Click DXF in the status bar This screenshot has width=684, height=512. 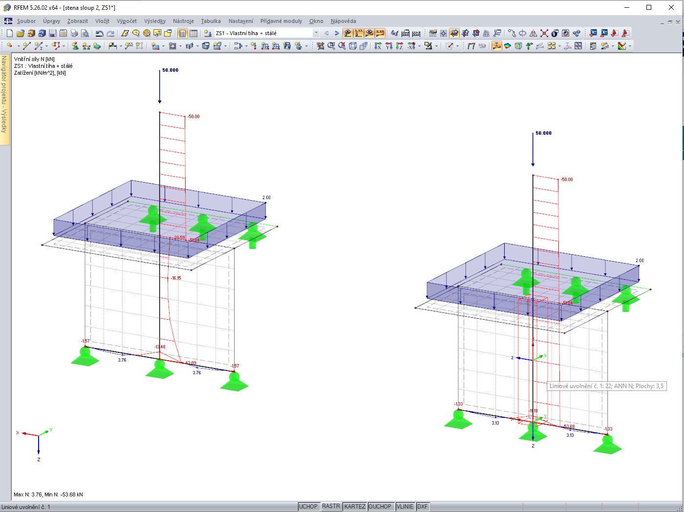422,507
